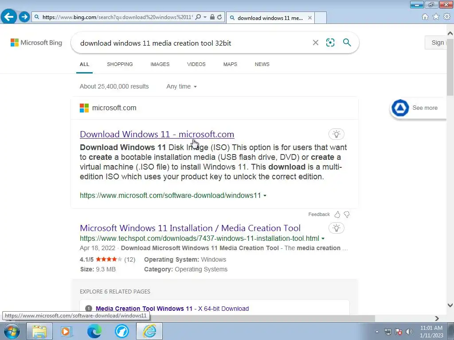Open File Explorer from the taskbar

point(39,331)
